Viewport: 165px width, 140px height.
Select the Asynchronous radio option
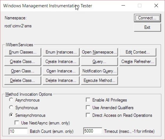click(11, 100)
